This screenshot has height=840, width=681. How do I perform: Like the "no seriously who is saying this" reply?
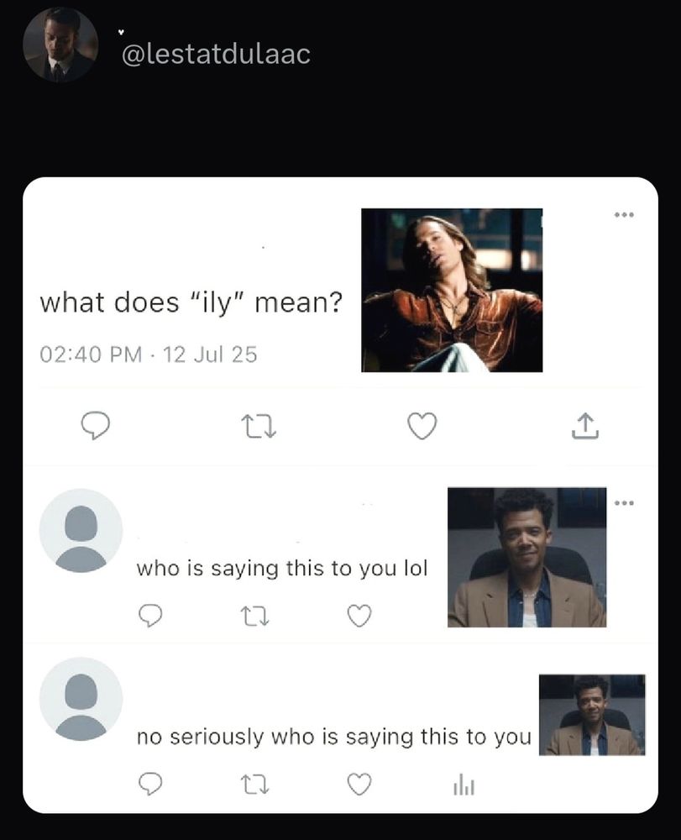[x=359, y=785]
